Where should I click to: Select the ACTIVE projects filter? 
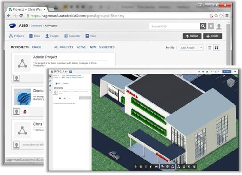pos(81,47)
